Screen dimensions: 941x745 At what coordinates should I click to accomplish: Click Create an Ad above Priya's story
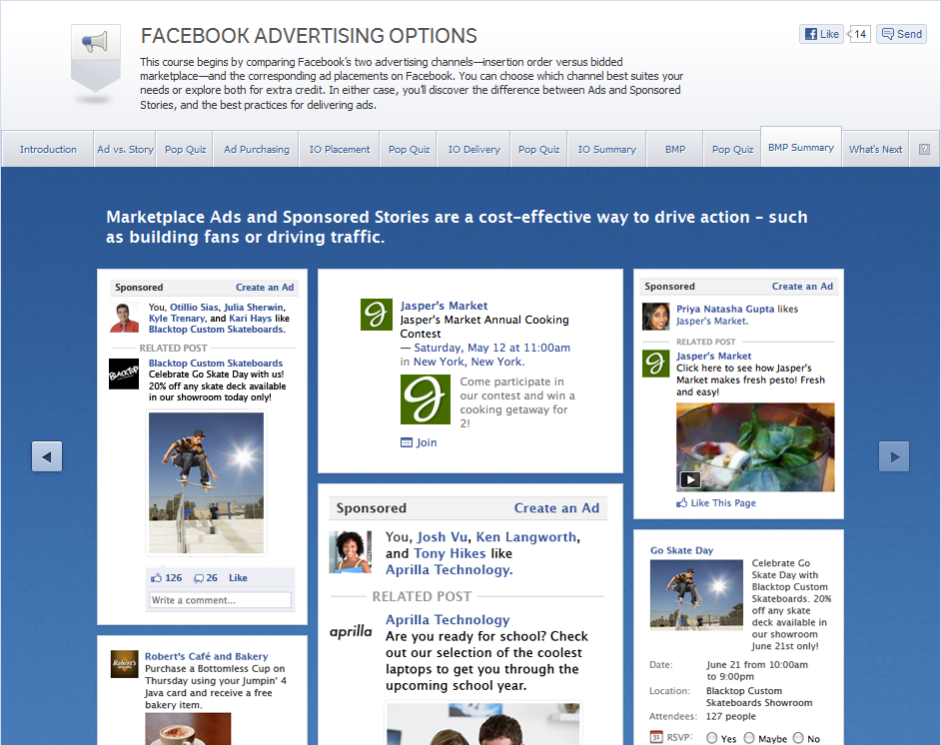802,287
